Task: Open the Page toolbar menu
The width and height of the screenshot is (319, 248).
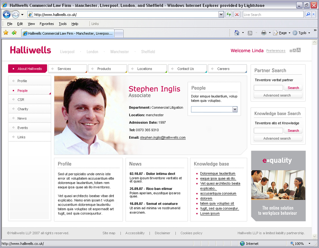Action: (x=282, y=33)
